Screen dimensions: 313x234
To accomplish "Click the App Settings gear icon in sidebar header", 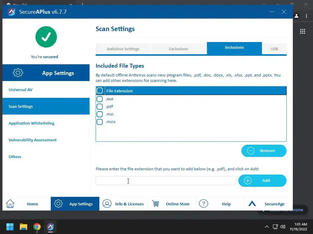I will (18, 73).
